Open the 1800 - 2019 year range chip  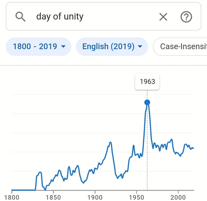(x=38, y=46)
